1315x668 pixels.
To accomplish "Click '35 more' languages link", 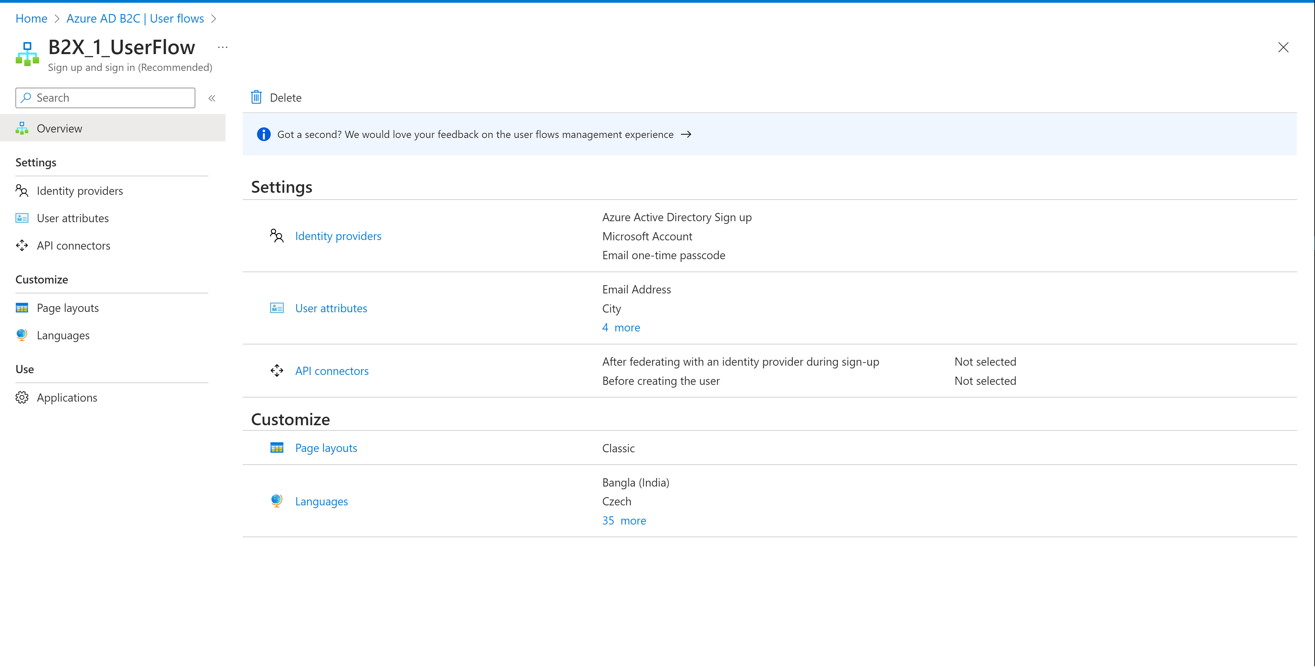I will coord(624,521).
